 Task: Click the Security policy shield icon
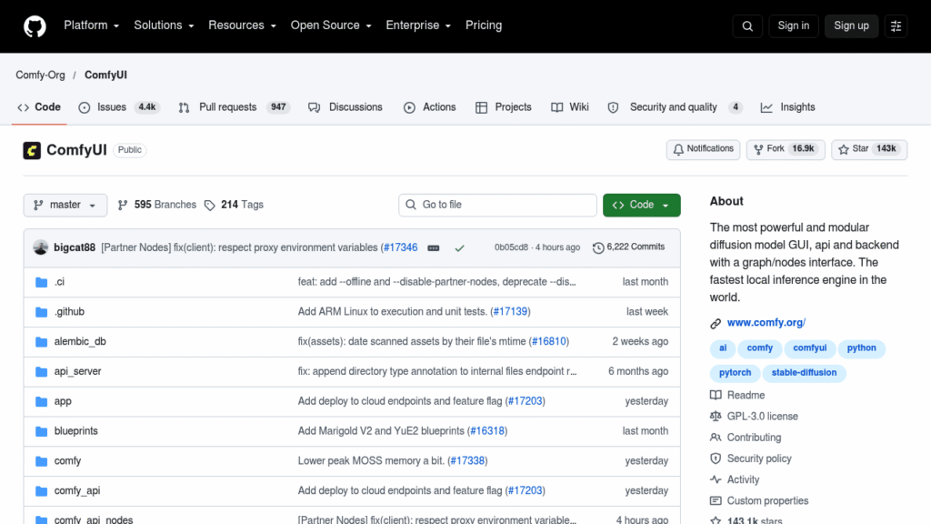716,458
